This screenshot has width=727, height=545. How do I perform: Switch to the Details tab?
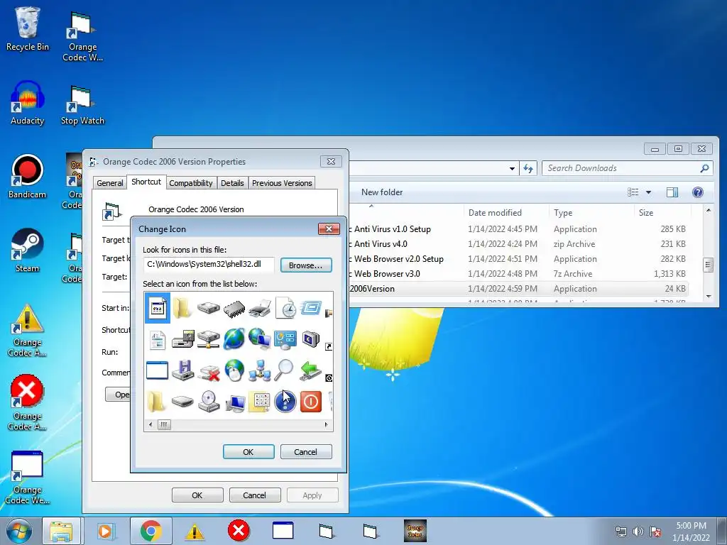(232, 183)
